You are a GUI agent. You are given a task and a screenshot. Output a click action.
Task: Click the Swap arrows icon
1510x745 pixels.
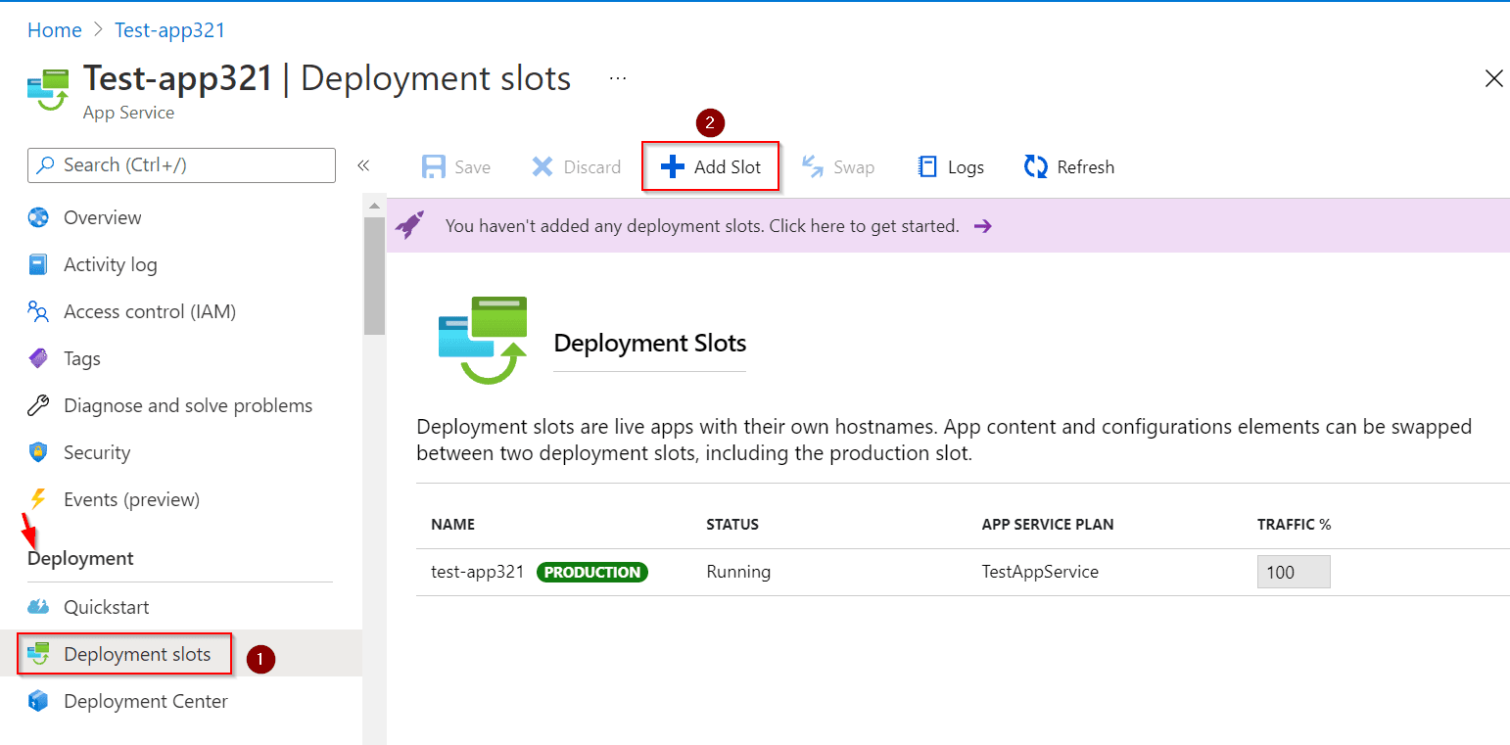813,167
